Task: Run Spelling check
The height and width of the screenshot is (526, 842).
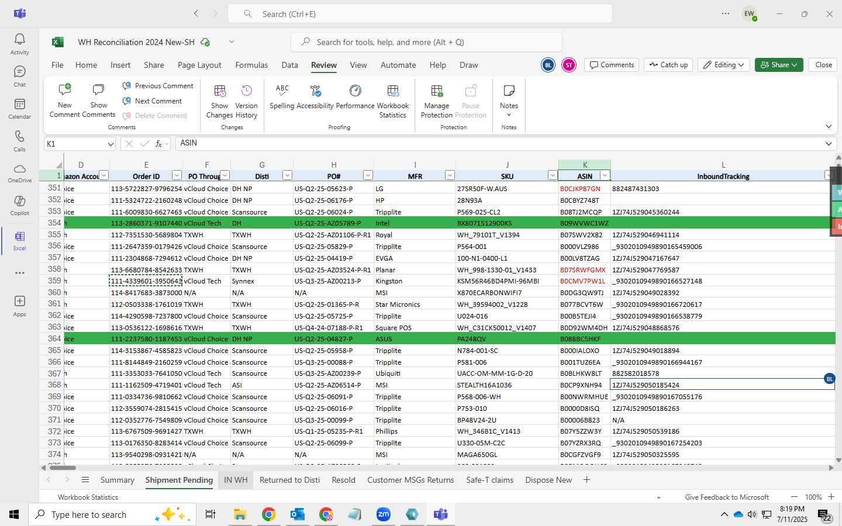Action: pyautogui.click(x=282, y=96)
